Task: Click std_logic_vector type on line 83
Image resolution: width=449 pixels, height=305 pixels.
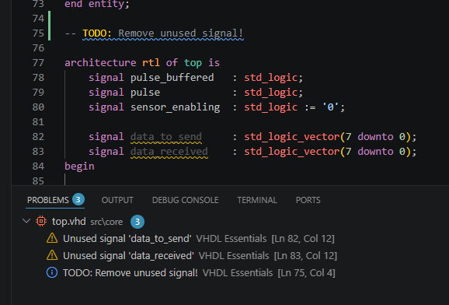Action: [x=292, y=152]
